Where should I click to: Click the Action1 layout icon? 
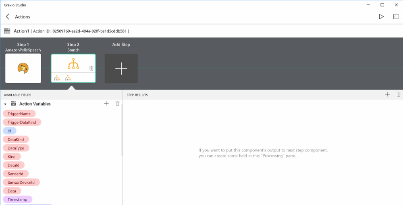(x=7, y=31)
